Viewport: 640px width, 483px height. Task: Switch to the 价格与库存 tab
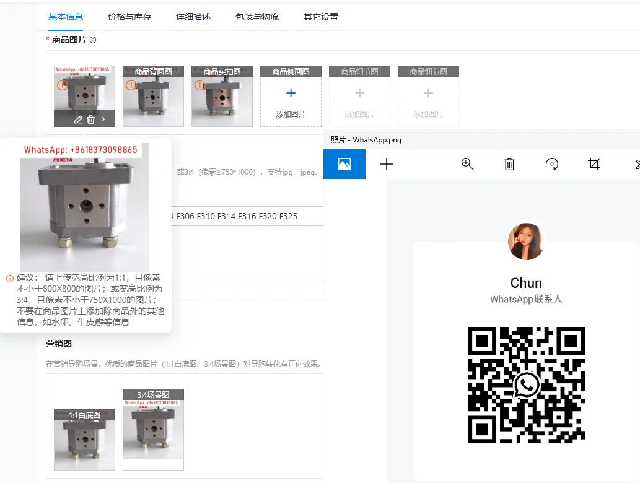point(129,17)
